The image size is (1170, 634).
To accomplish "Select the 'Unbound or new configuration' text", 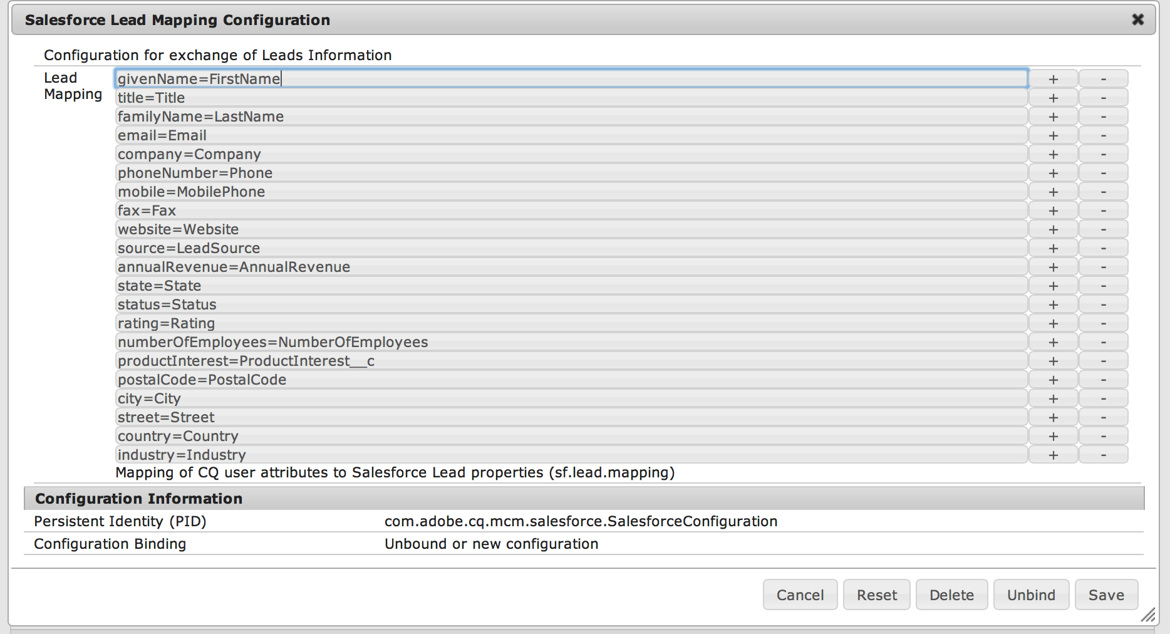I will click(x=492, y=544).
